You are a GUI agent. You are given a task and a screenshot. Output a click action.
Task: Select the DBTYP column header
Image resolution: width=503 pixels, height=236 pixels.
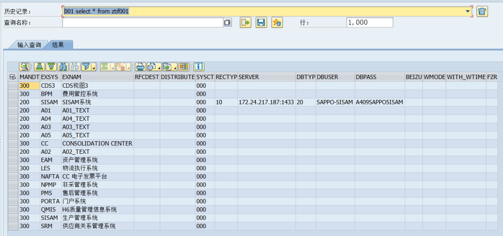[x=306, y=77]
